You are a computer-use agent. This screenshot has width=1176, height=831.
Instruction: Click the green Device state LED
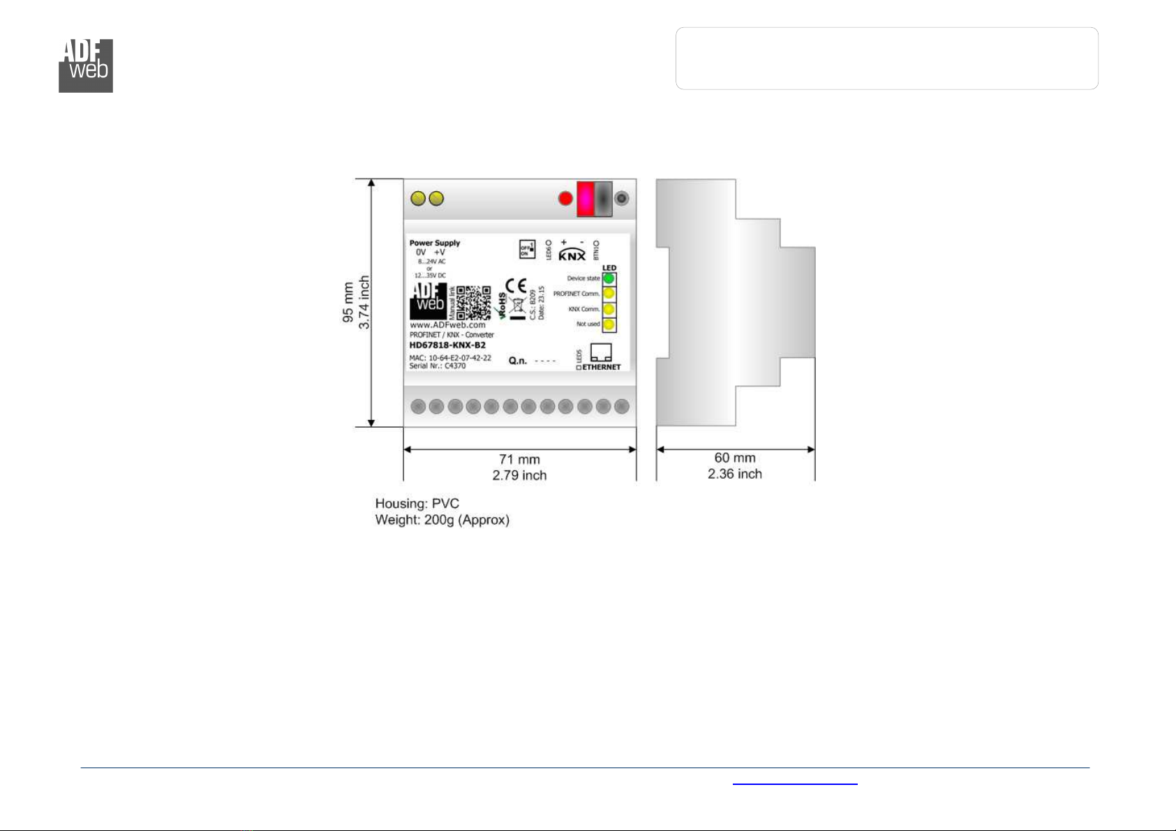[609, 278]
